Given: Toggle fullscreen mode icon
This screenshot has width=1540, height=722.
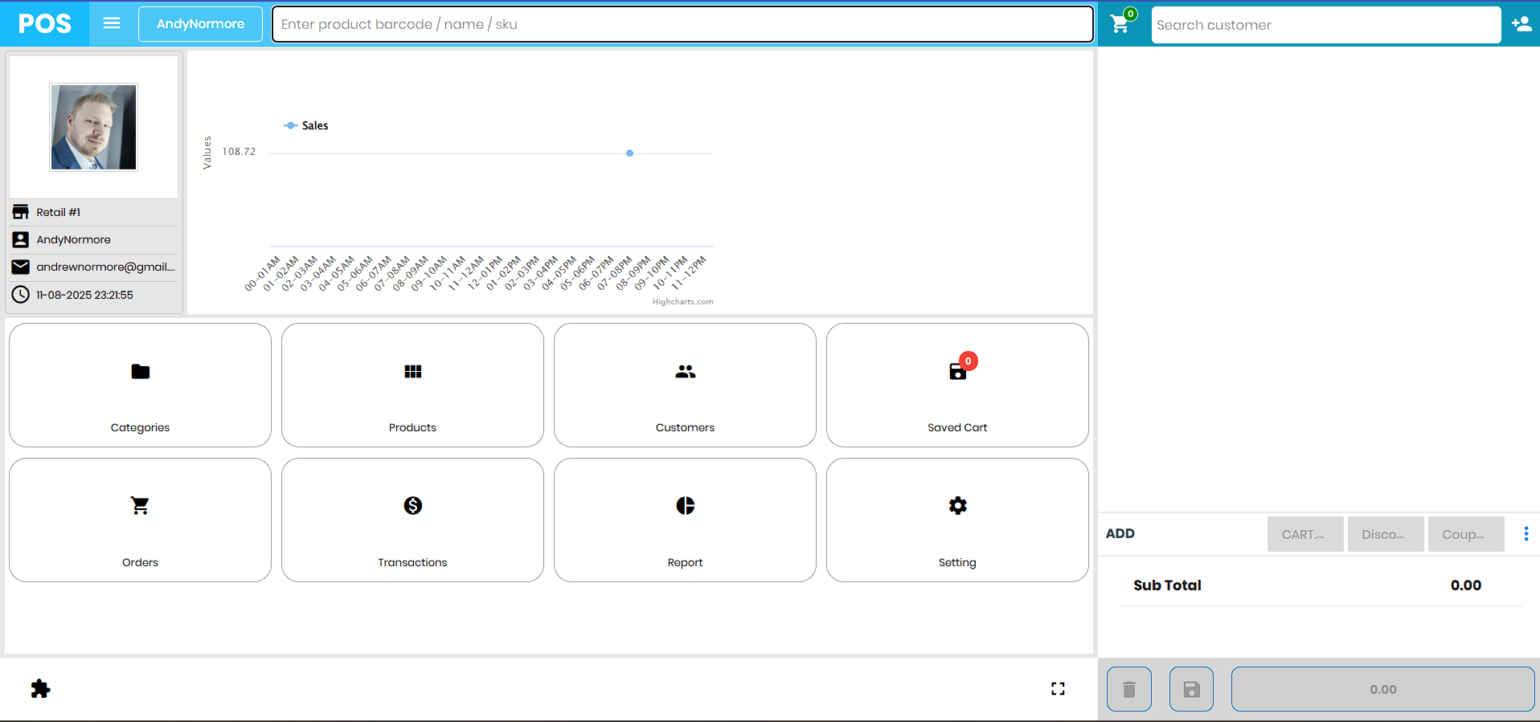Looking at the screenshot, I should pos(1058,688).
